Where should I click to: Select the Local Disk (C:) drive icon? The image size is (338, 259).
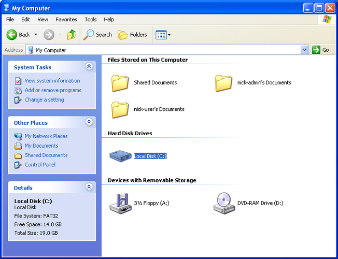[120, 156]
